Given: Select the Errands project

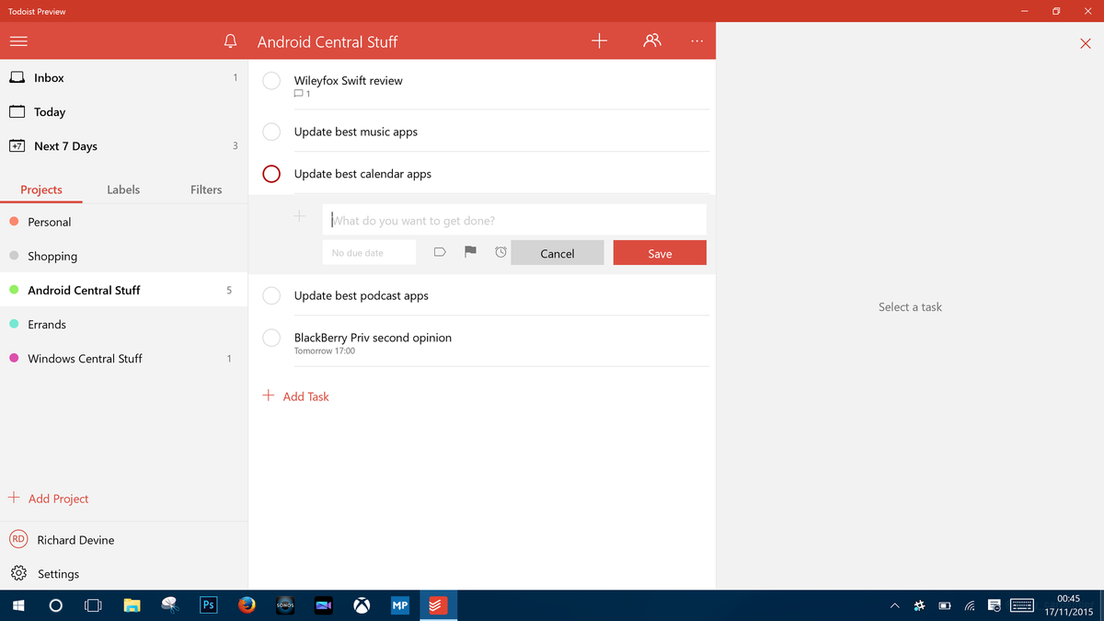Looking at the screenshot, I should [x=124, y=324].
